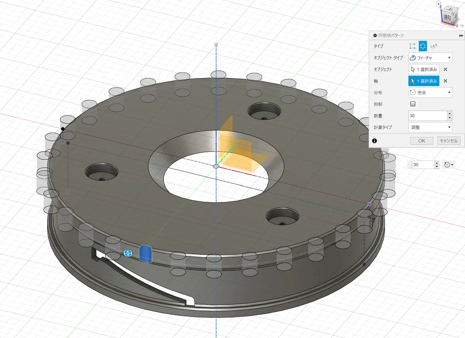
Task: Open the 分布 dropdown showing 完全
Action: click(x=431, y=92)
